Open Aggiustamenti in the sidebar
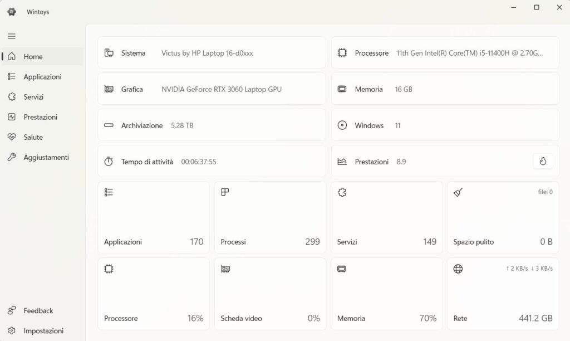Screen dimensions: 570x341 (x=46, y=157)
